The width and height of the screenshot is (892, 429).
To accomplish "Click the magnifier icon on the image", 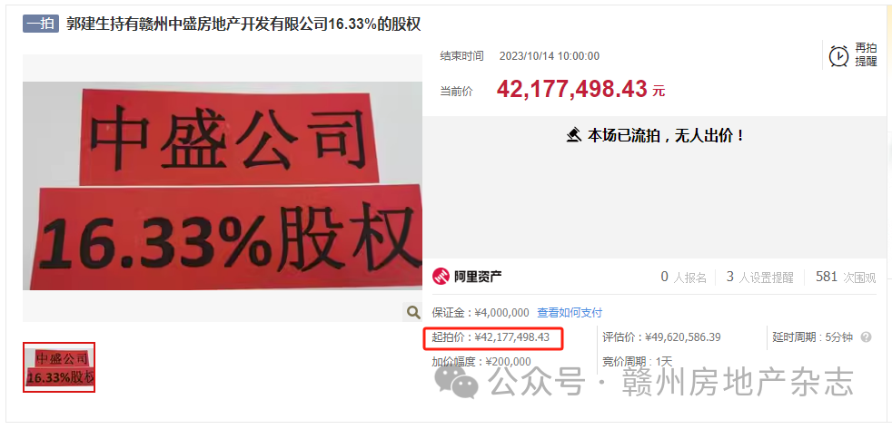I will 412,311.
